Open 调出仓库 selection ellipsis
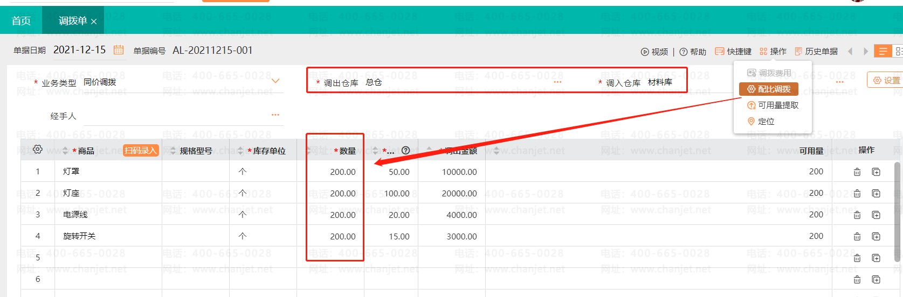Screen dimensions: 903x297 pos(557,82)
